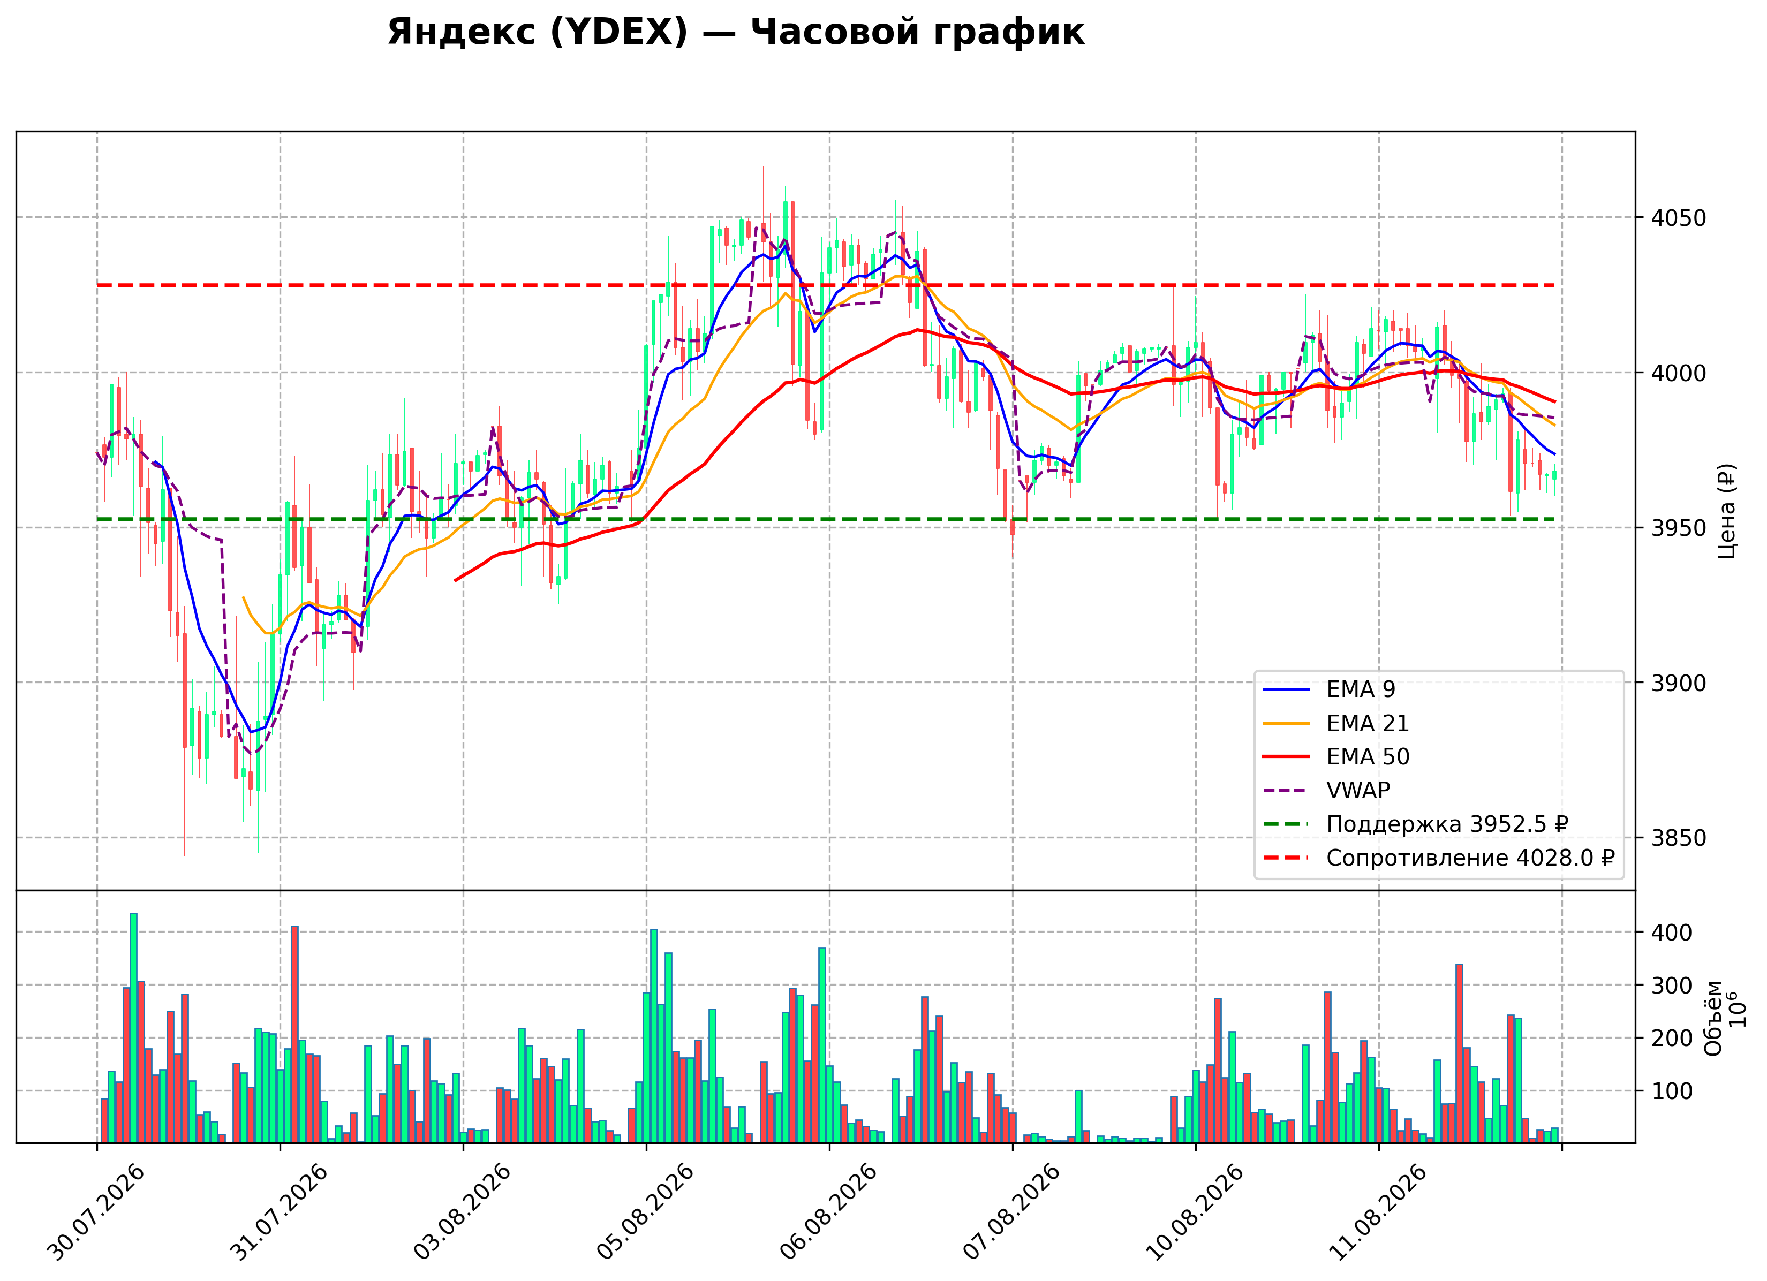Select the EMA 21 legend entry

1335,723
